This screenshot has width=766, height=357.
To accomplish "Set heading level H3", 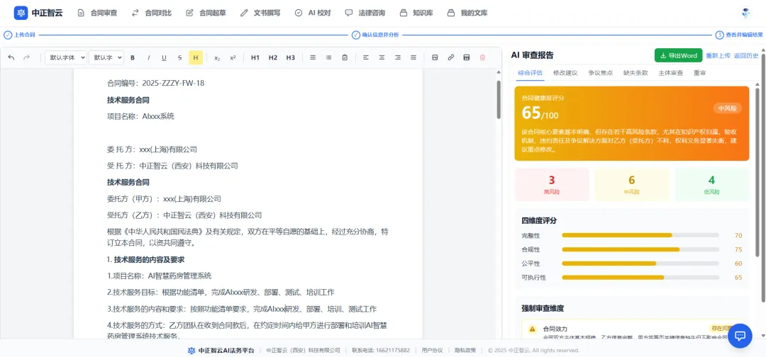I will [291, 57].
